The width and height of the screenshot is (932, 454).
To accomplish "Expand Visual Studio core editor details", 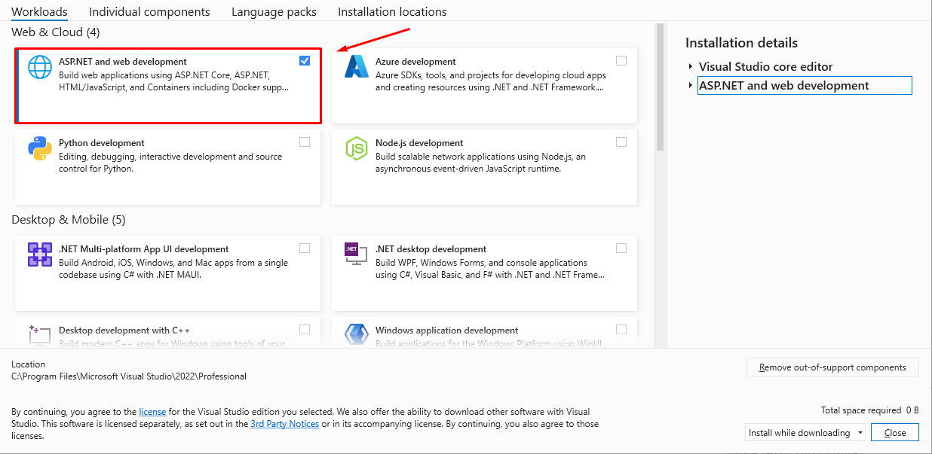I will click(x=691, y=67).
